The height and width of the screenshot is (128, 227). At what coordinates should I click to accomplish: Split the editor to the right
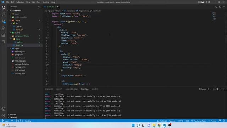(x=220, y=7)
